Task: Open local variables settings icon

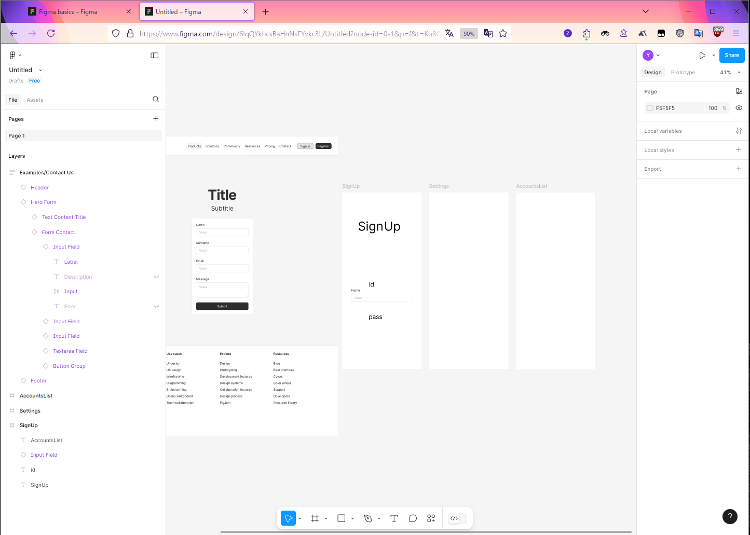Action: coord(739,131)
